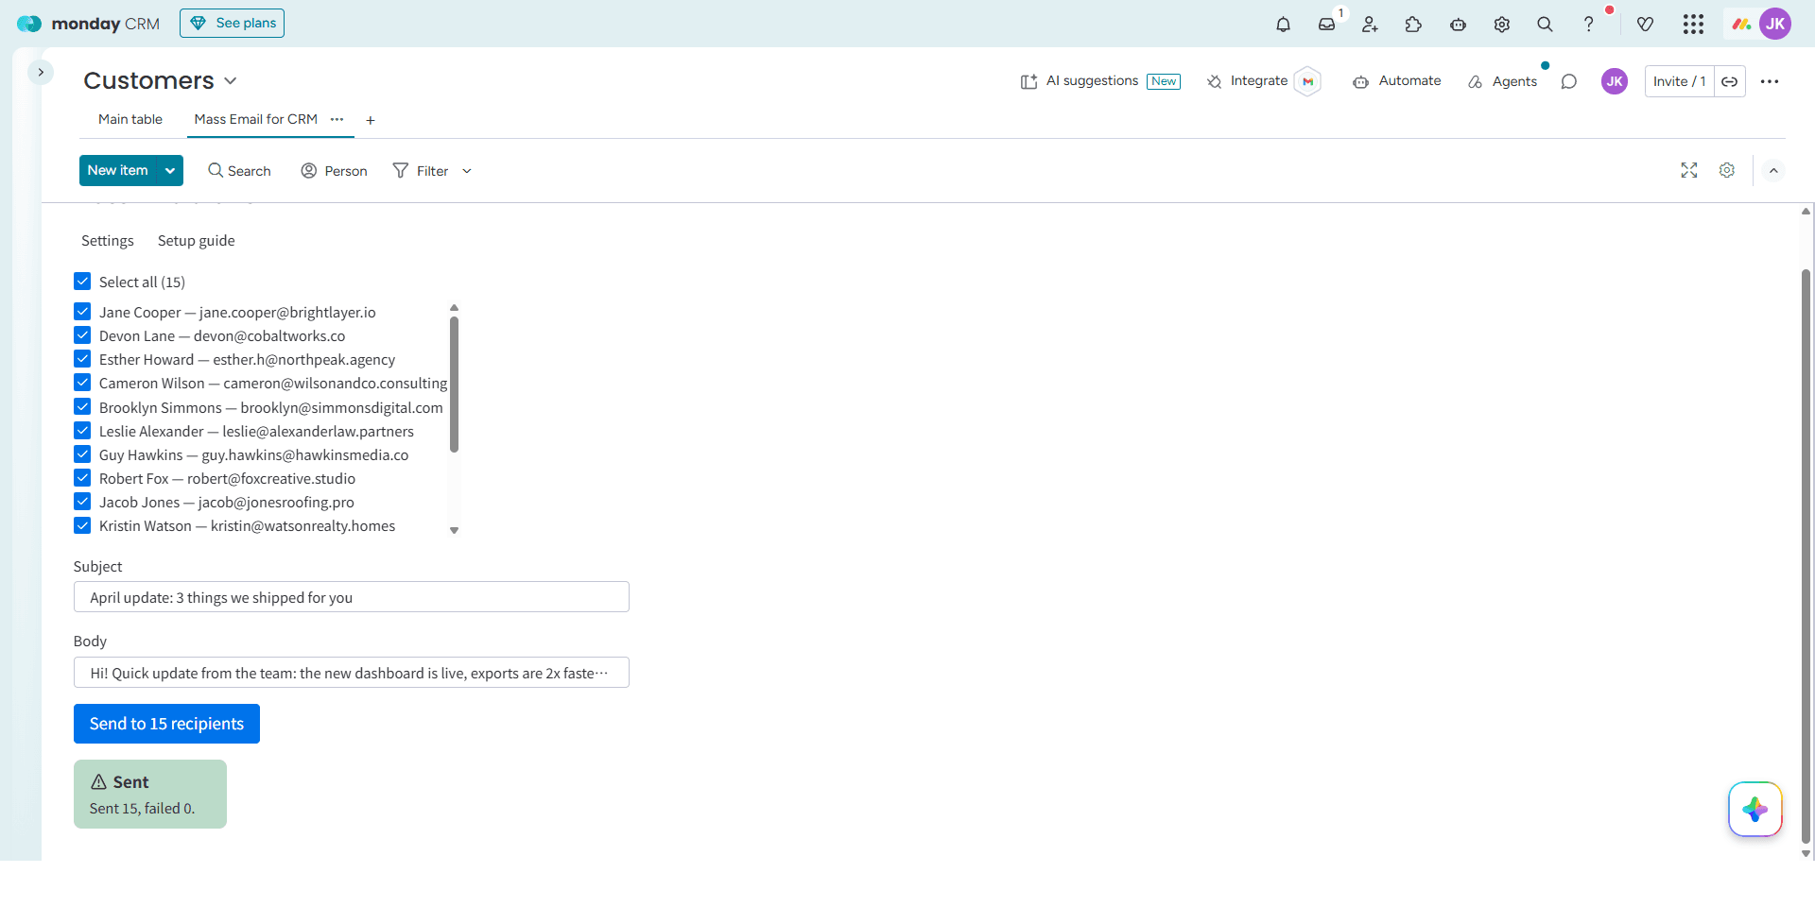Click the See plans button

(x=233, y=24)
